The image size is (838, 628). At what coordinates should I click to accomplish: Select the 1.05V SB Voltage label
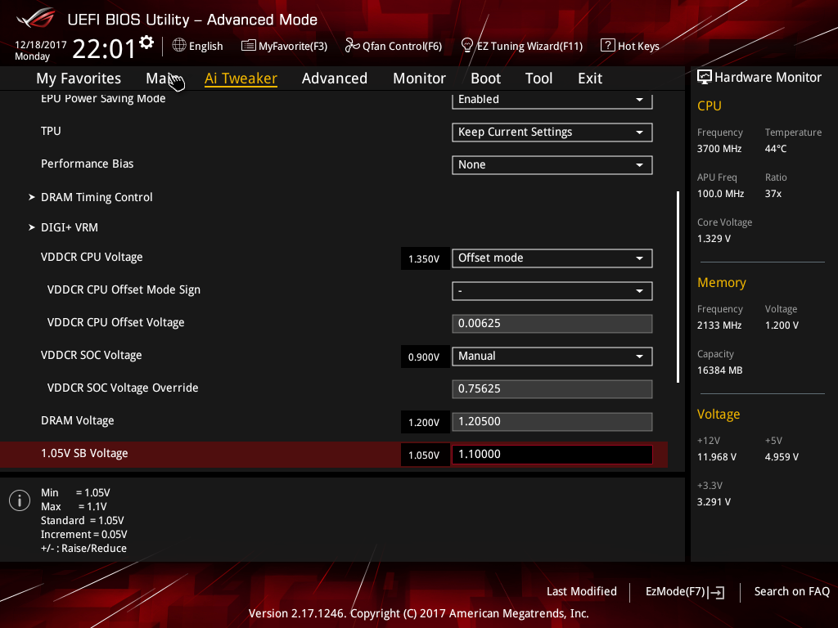click(84, 453)
